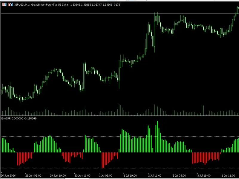Select the open price value 1.33846
This screenshot has width=239, height=179.
click(x=75, y=5)
